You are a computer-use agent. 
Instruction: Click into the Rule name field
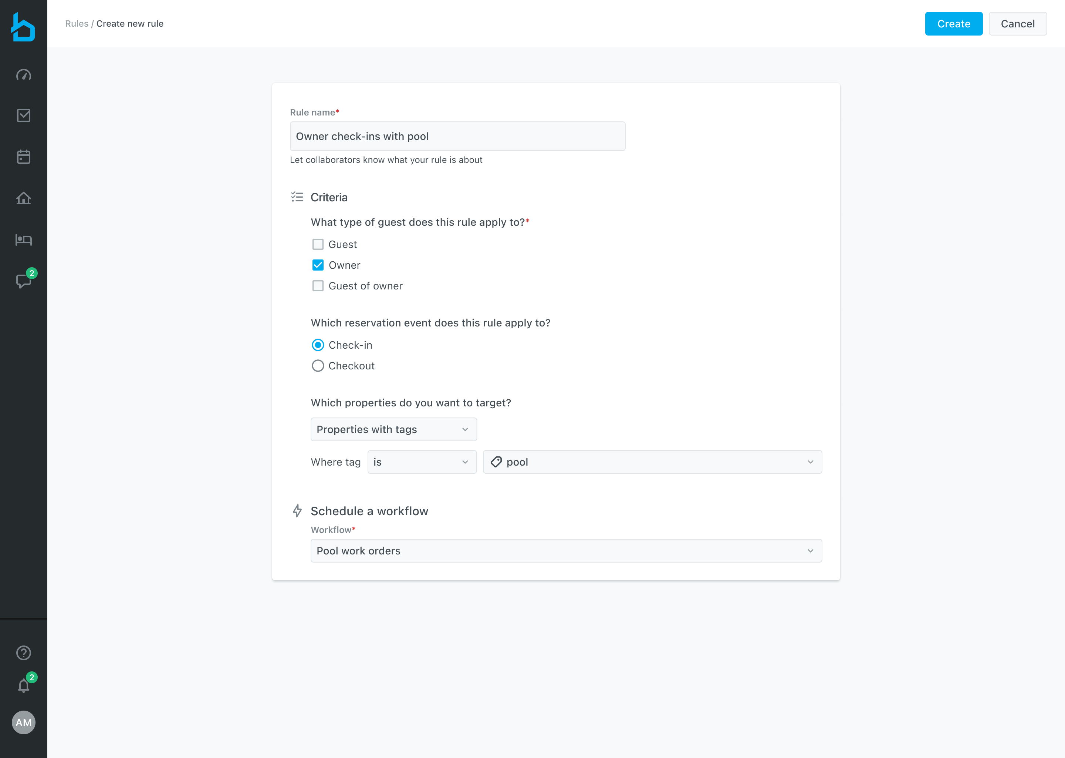pos(457,136)
